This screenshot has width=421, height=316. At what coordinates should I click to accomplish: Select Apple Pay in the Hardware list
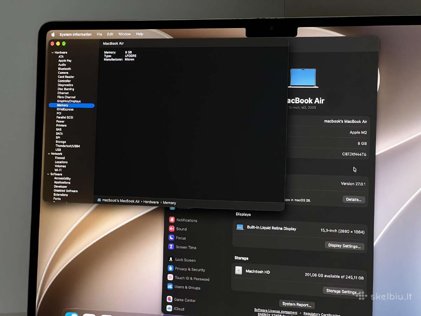pos(65,61)
